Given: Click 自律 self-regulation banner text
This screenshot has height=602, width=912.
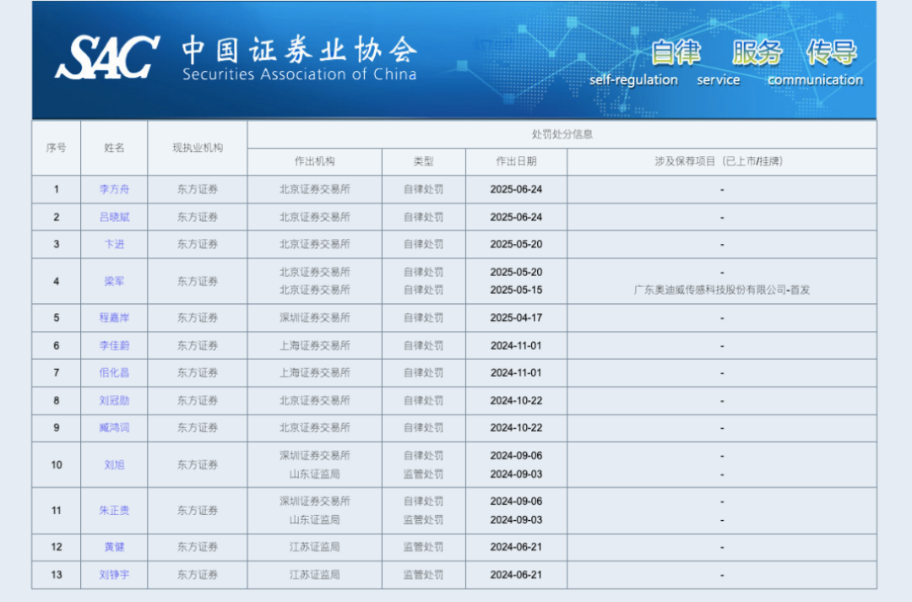Looking at the screenshot, I should 675,52.
